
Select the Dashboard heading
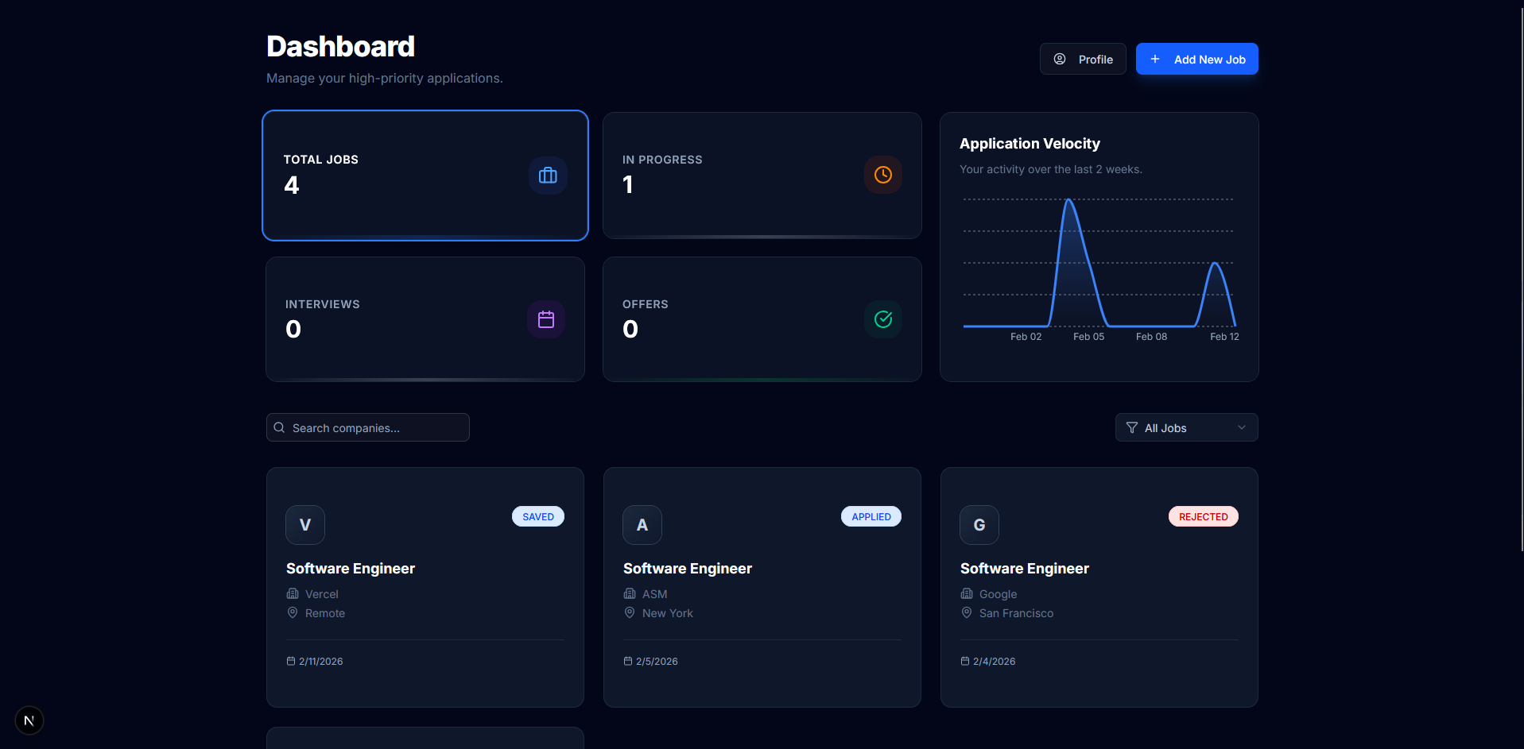(x=340, y=46)
